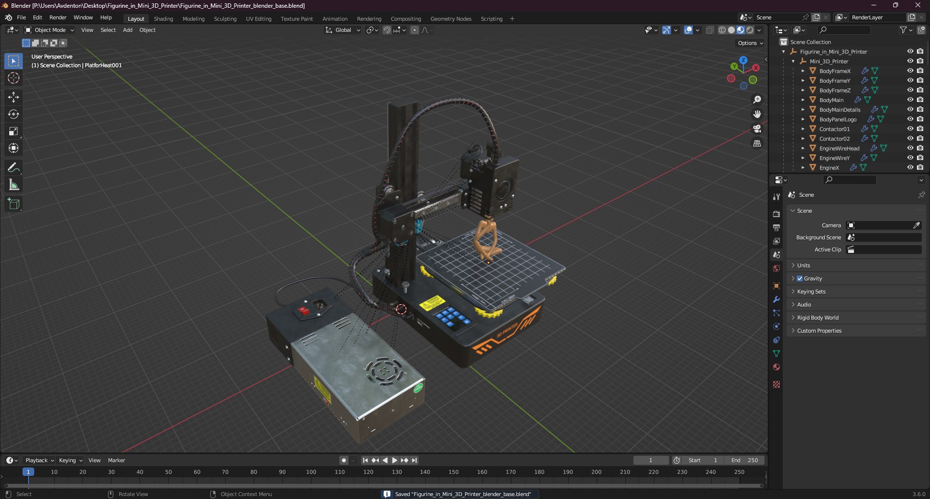Activate the Move tool
The height and width of the screenshot is (499, 930).
14,97
